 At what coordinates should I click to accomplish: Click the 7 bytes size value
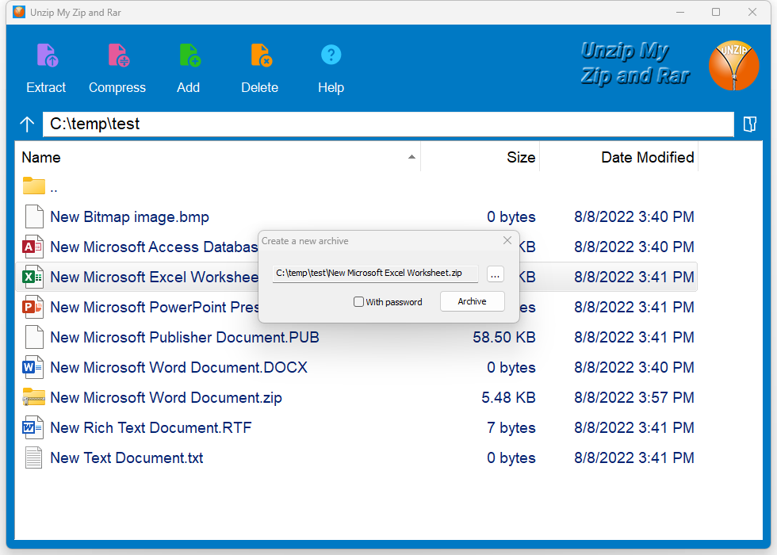[x=511, y=427]
